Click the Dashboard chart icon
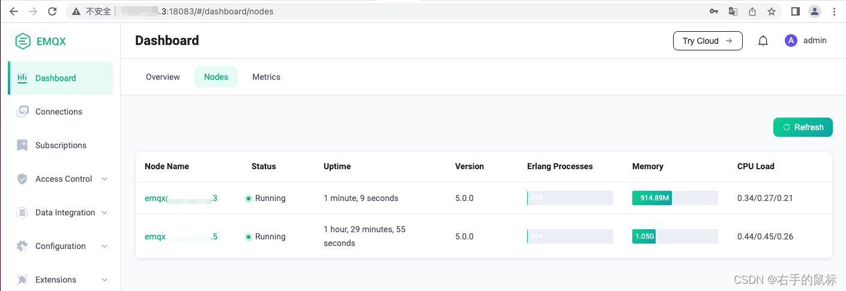Screen dimensions: 846x291 (x=22, y=77)
